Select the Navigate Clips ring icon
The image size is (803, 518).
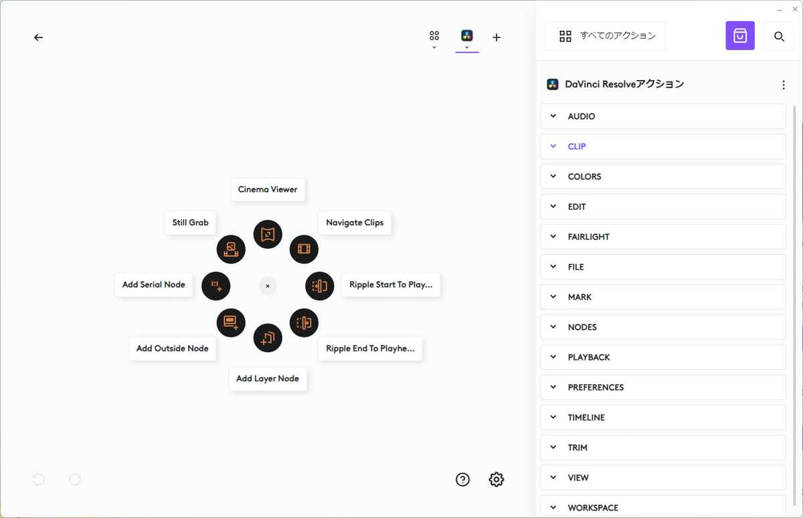pos(304,249)
